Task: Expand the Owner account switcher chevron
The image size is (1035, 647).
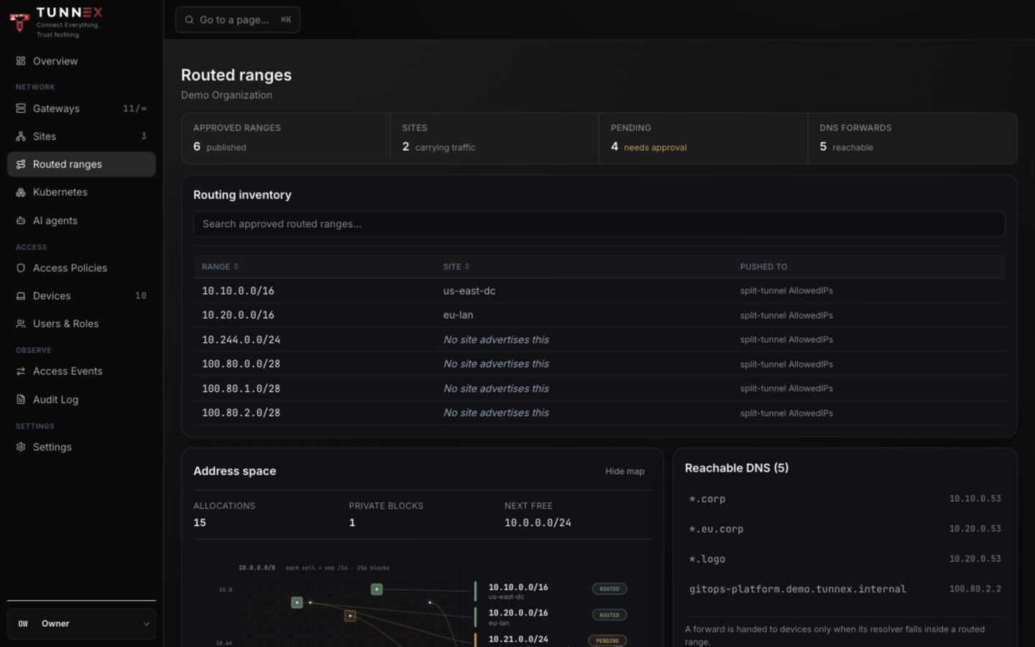Action: click(x=146, y=624)
